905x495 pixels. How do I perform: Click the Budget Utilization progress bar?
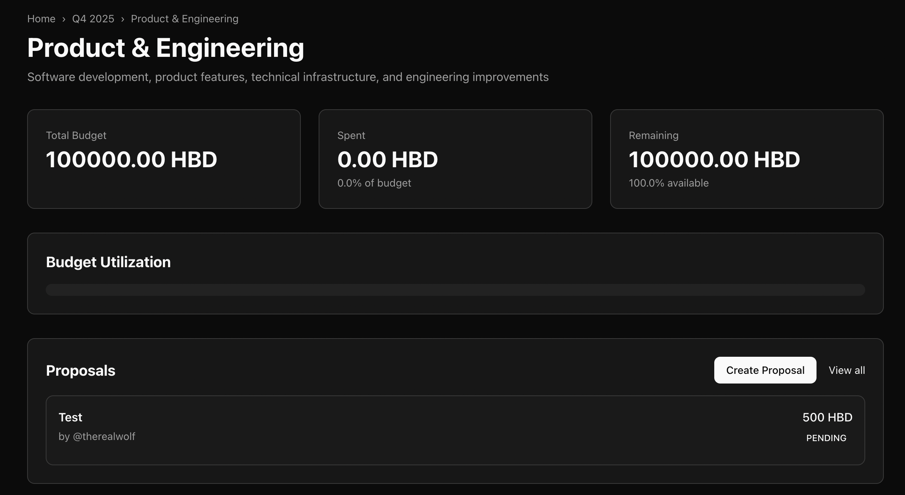[x=455, y=290]
